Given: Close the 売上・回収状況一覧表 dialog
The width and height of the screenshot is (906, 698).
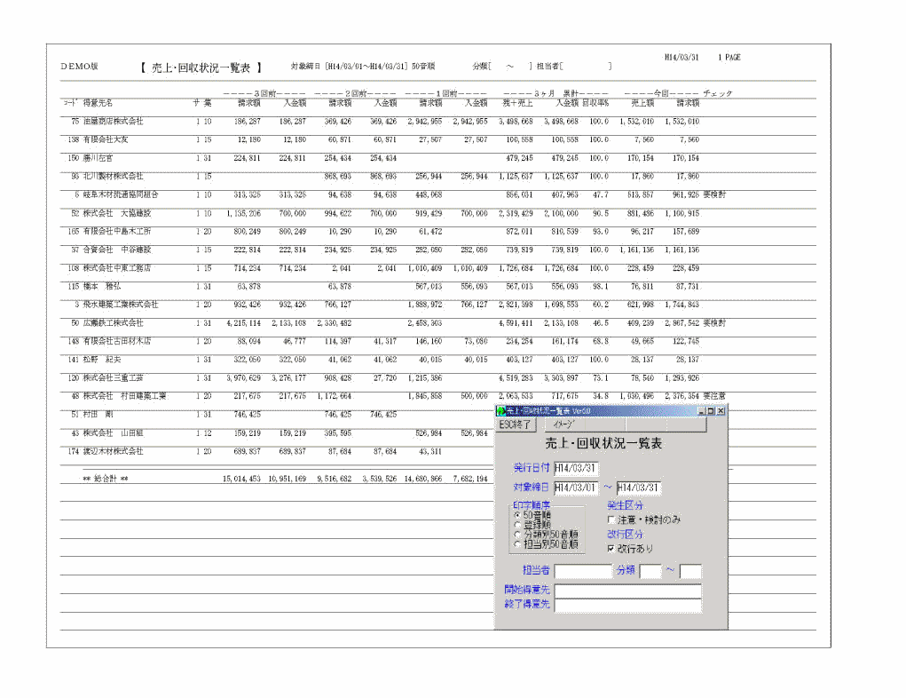Looking at the screenshot, I should [721, 411].
